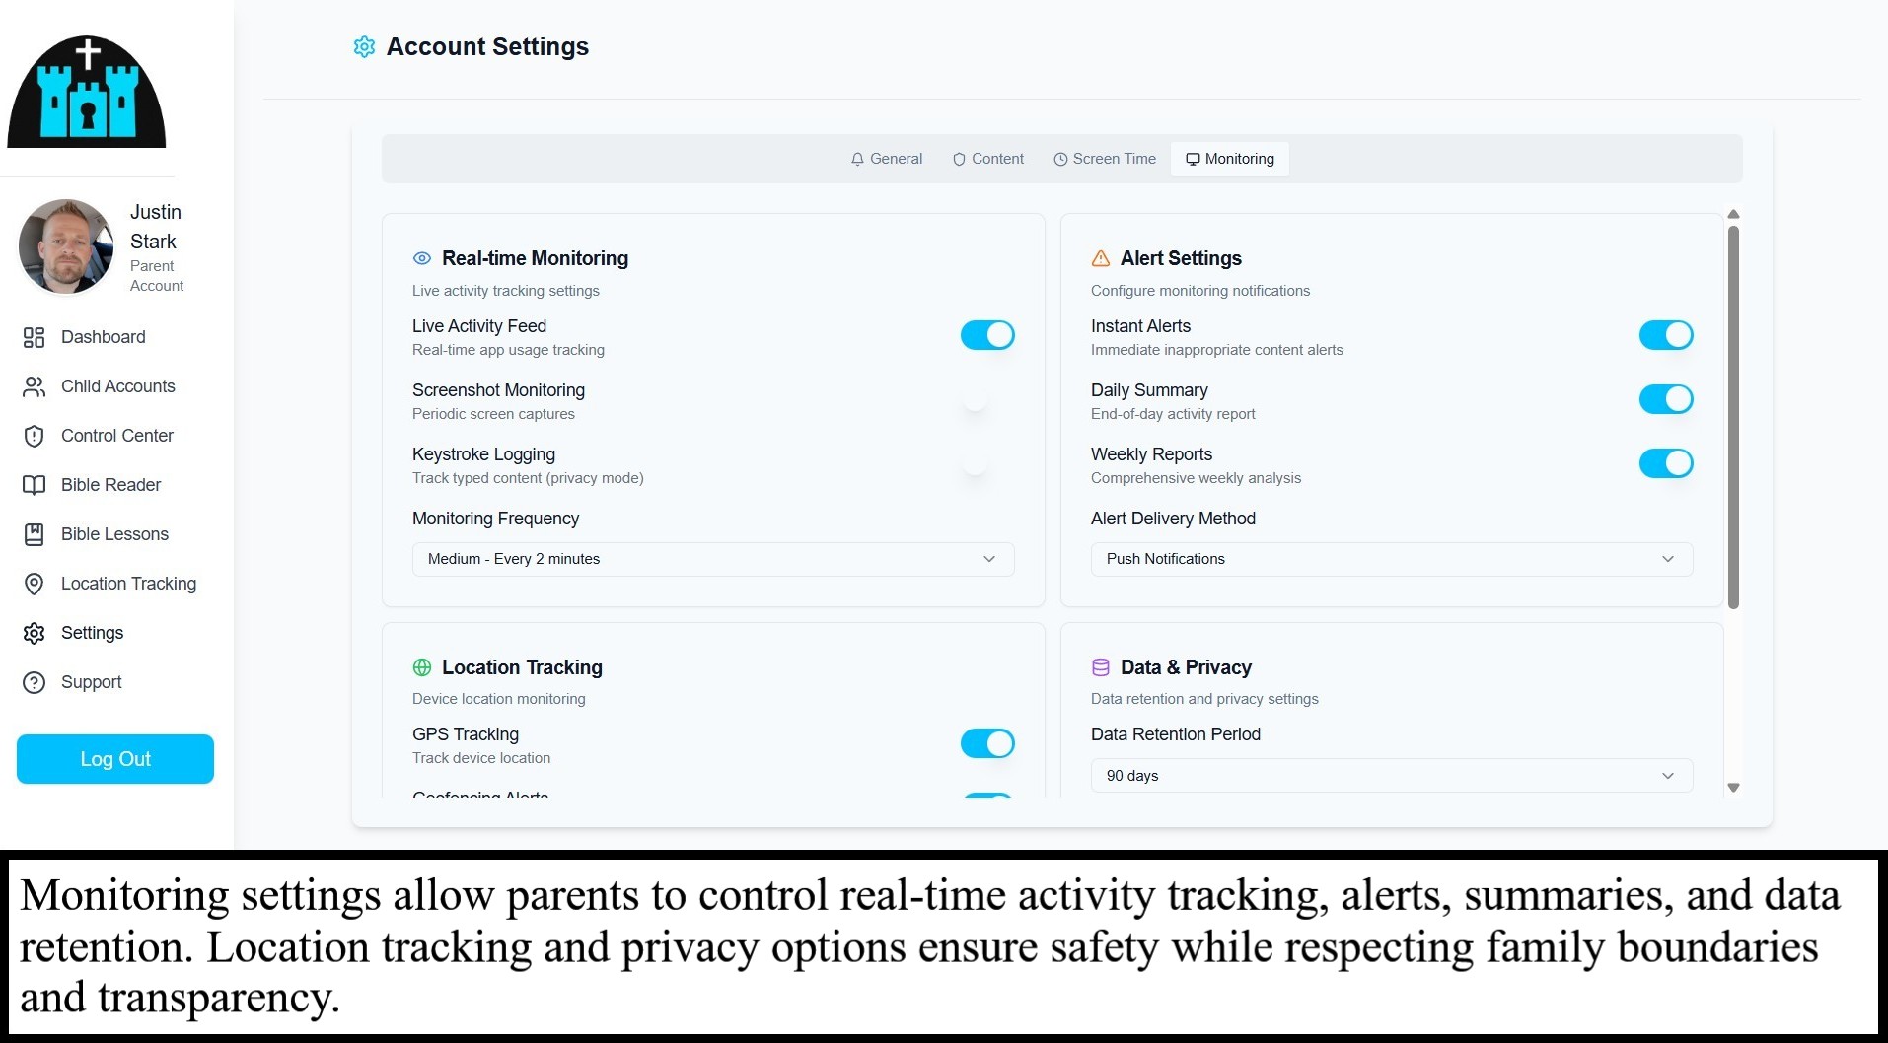The image size is (1888, 1043).
Task: Click the scrollbar down arrow
Action: pyautogui.click(x=1733, y=788)
